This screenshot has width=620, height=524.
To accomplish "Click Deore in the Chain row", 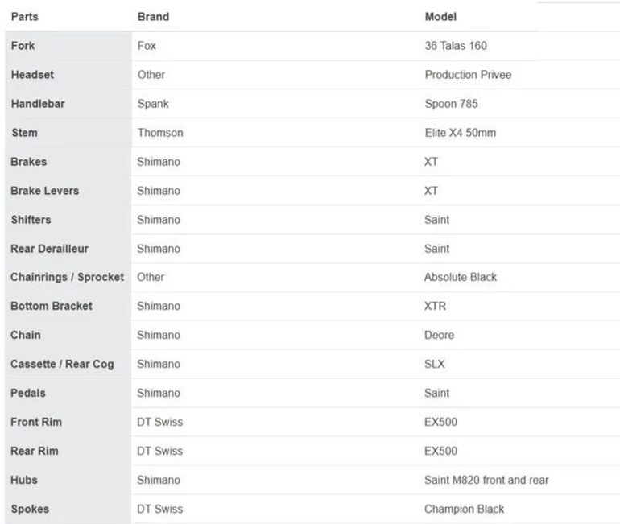I will [439, 335].
